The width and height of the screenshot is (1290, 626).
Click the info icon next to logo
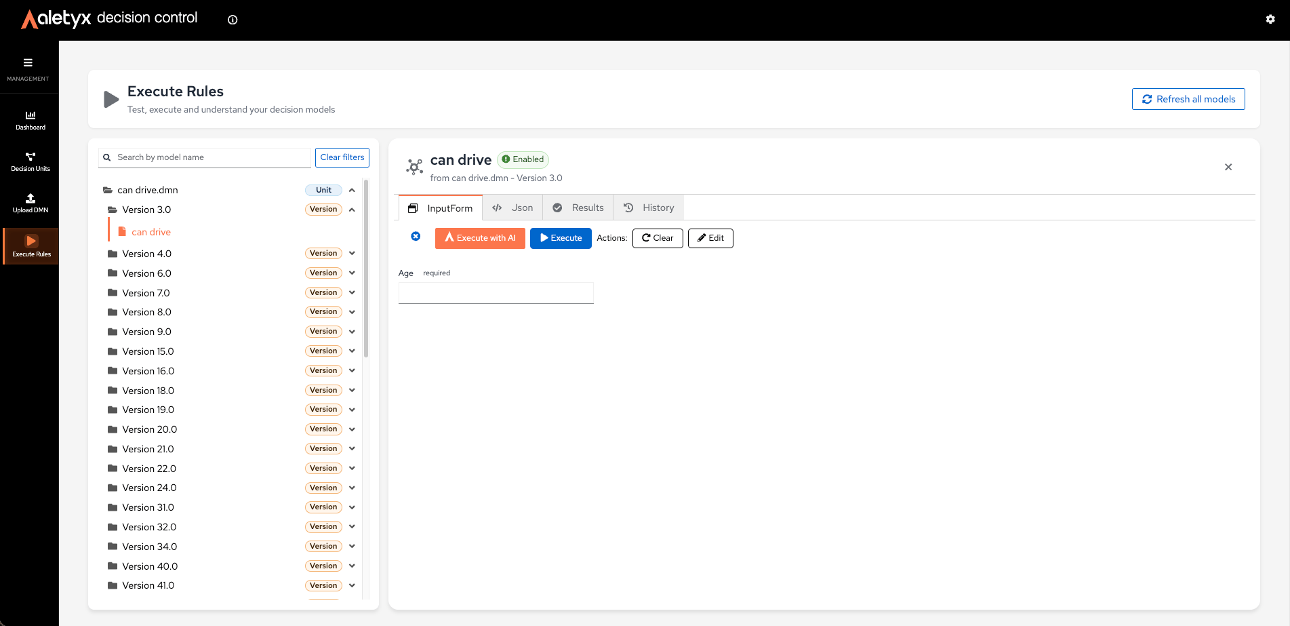pos(233,20)
